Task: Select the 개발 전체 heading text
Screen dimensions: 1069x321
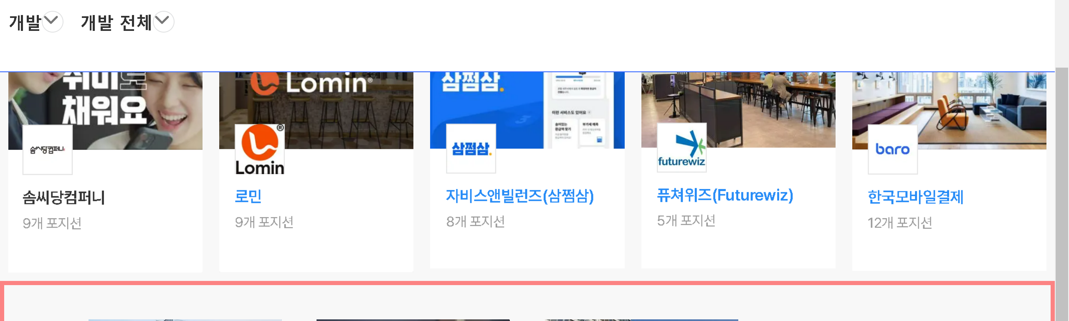Action: 116,23
